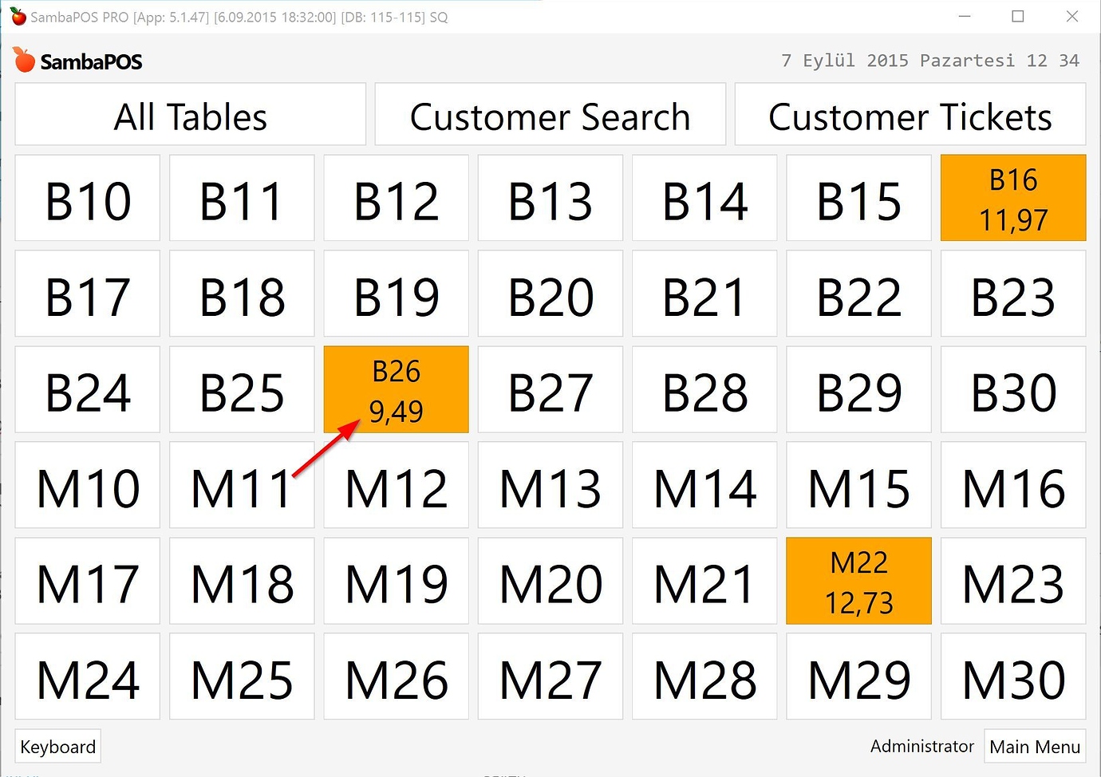Select table M16
The height and width of the screenshot is (777, 1101).
(x=1012, y=485)
